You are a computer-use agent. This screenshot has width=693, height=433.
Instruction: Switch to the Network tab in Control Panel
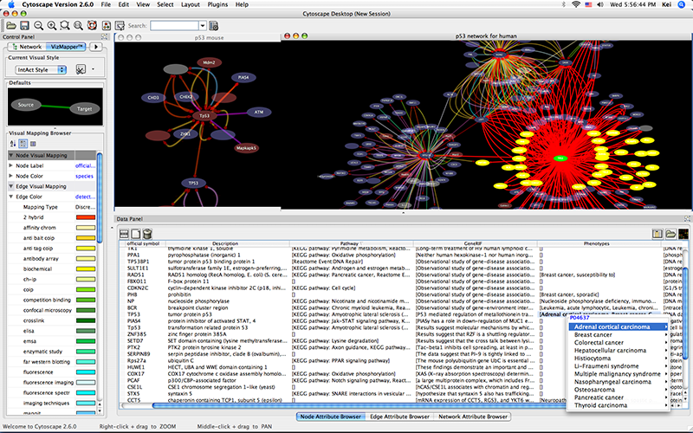(25, 46)
